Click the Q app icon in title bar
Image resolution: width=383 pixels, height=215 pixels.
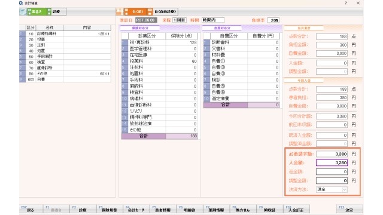(x=21, y=3)
